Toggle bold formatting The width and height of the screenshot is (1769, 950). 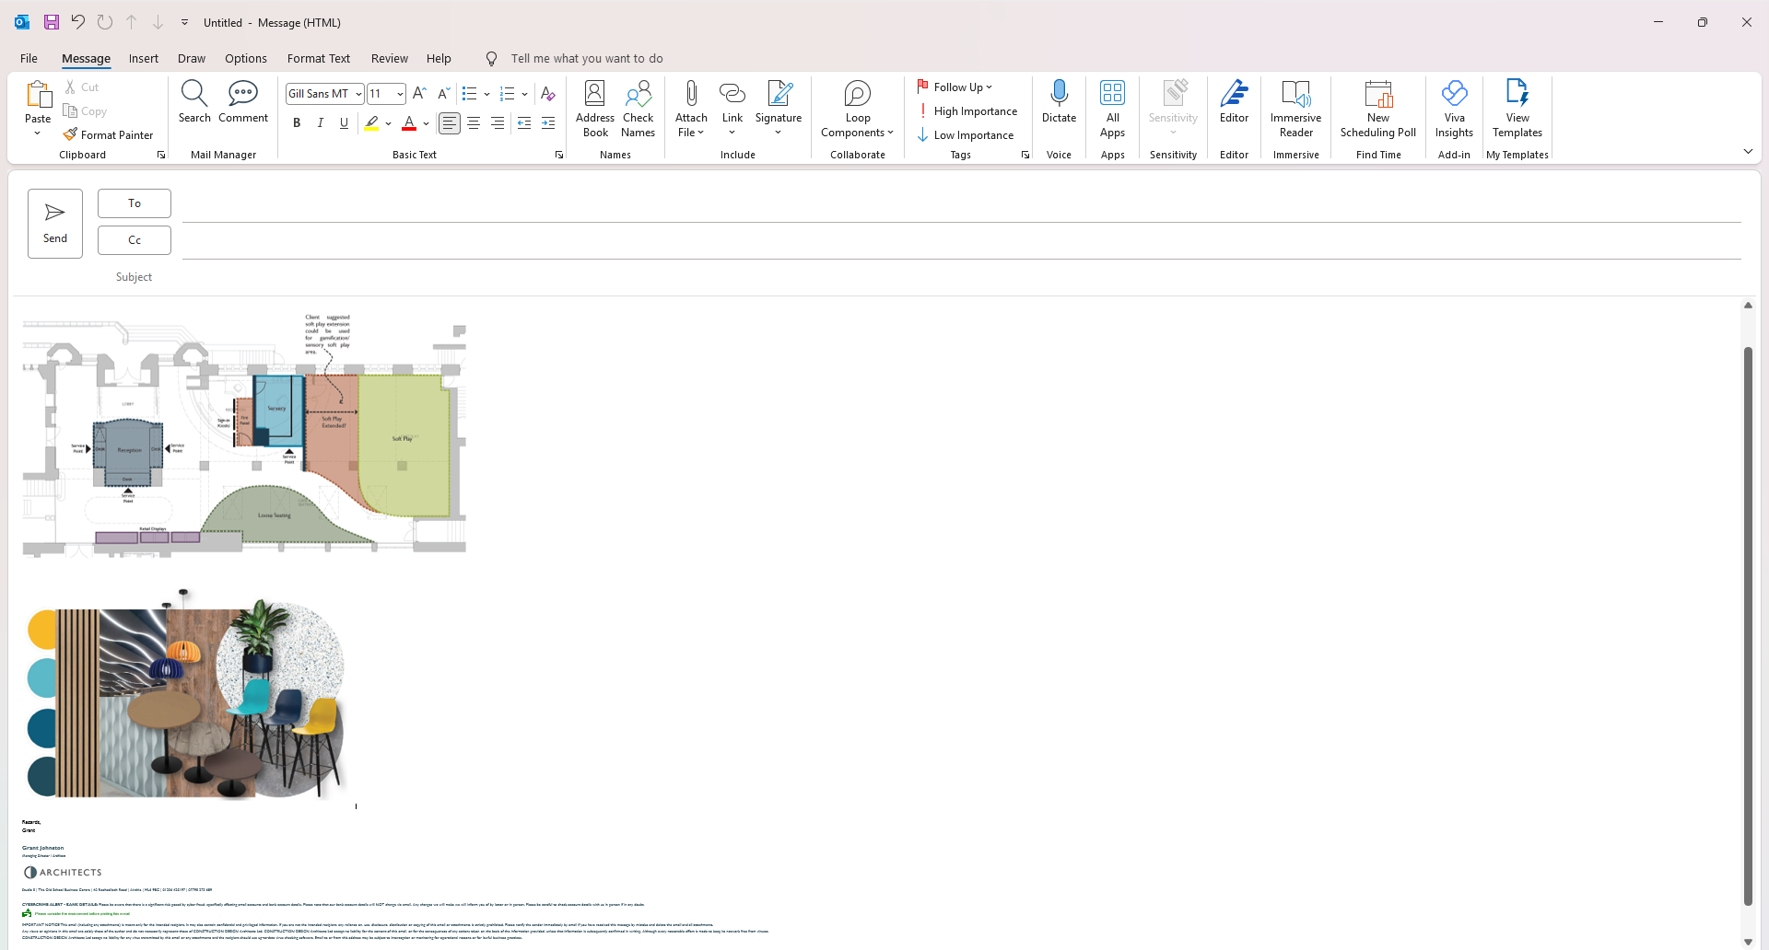coord(297,123)
